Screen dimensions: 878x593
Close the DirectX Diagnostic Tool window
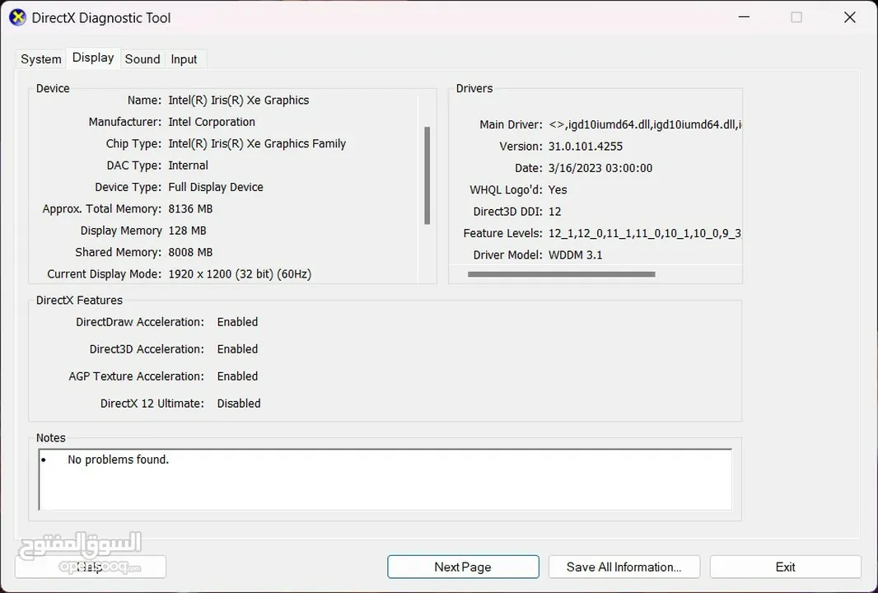(849, 17)
